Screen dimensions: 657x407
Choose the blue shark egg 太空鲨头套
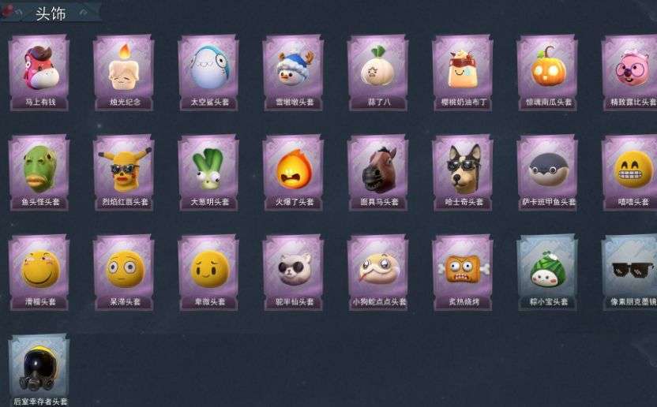[208, 73]
